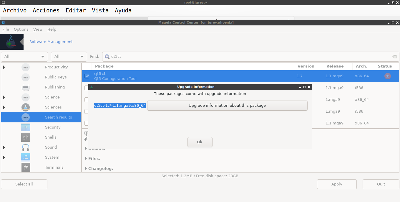Select the Shells 'sh' icon
Screen dimensions: 400x202
[26, 137]
